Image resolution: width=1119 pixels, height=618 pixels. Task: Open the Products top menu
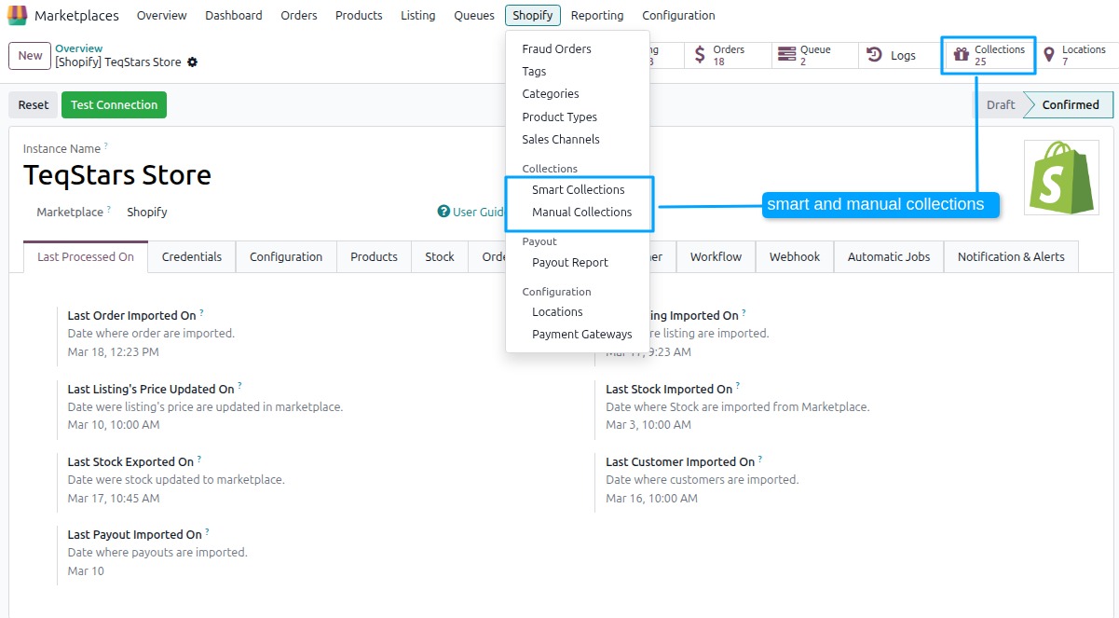click(x=359, y=15)
